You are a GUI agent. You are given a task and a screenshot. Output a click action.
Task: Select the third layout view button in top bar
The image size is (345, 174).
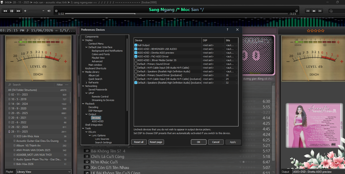[x=320, y=11]
